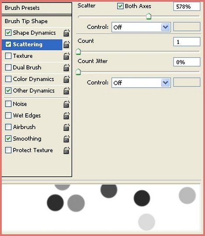
Task: Open the Count Jitter Control dropdown
Action: [x=141, y=82]
